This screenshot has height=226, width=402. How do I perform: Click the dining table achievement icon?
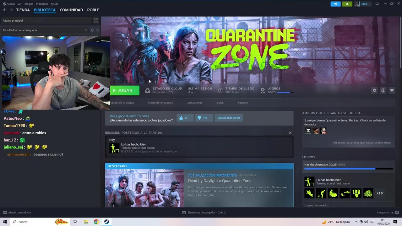tap(333, 193)
